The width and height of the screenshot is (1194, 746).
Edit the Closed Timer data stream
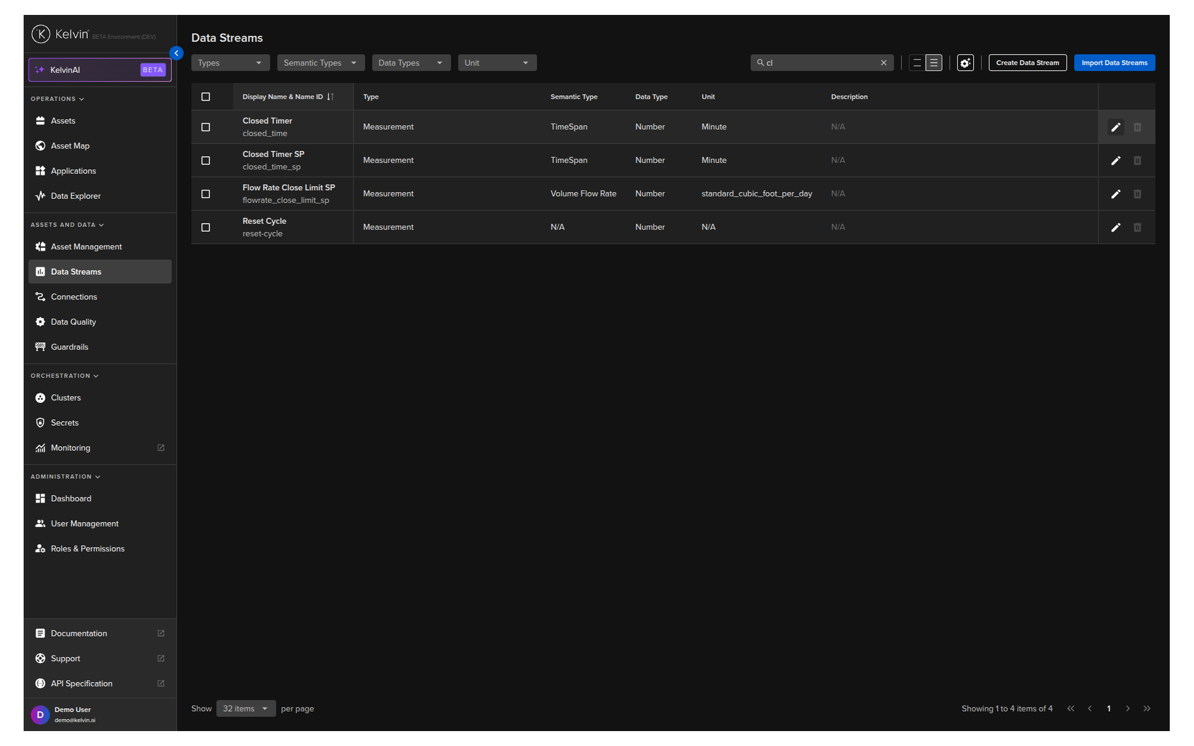coord(1115,127)
